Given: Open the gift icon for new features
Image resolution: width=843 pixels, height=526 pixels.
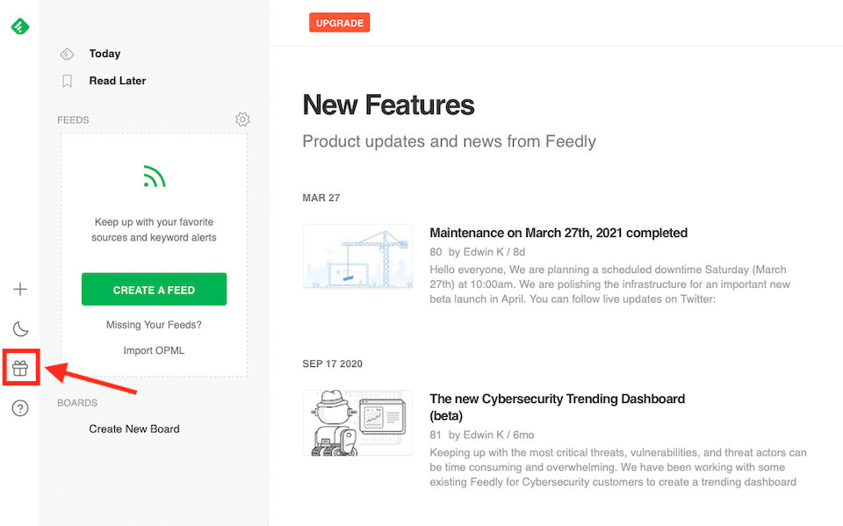Looking at the screenshot, I should coord(20,367).
